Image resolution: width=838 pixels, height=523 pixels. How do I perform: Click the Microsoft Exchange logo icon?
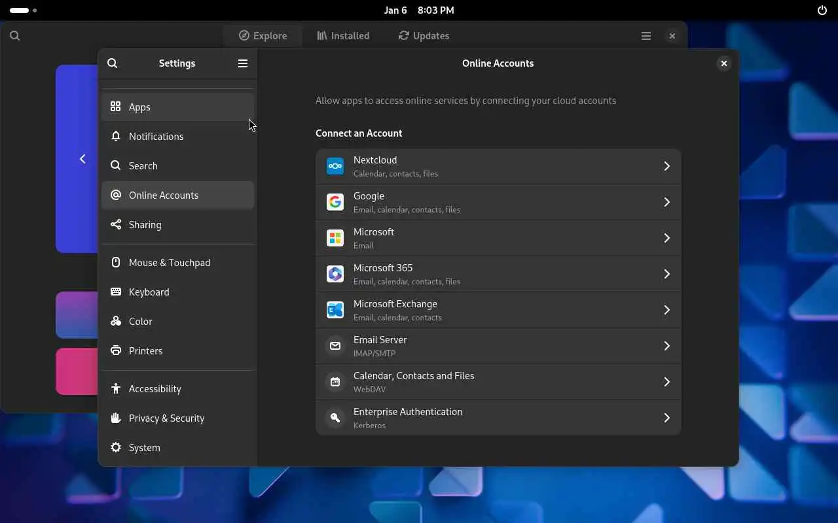coord(335,310)
